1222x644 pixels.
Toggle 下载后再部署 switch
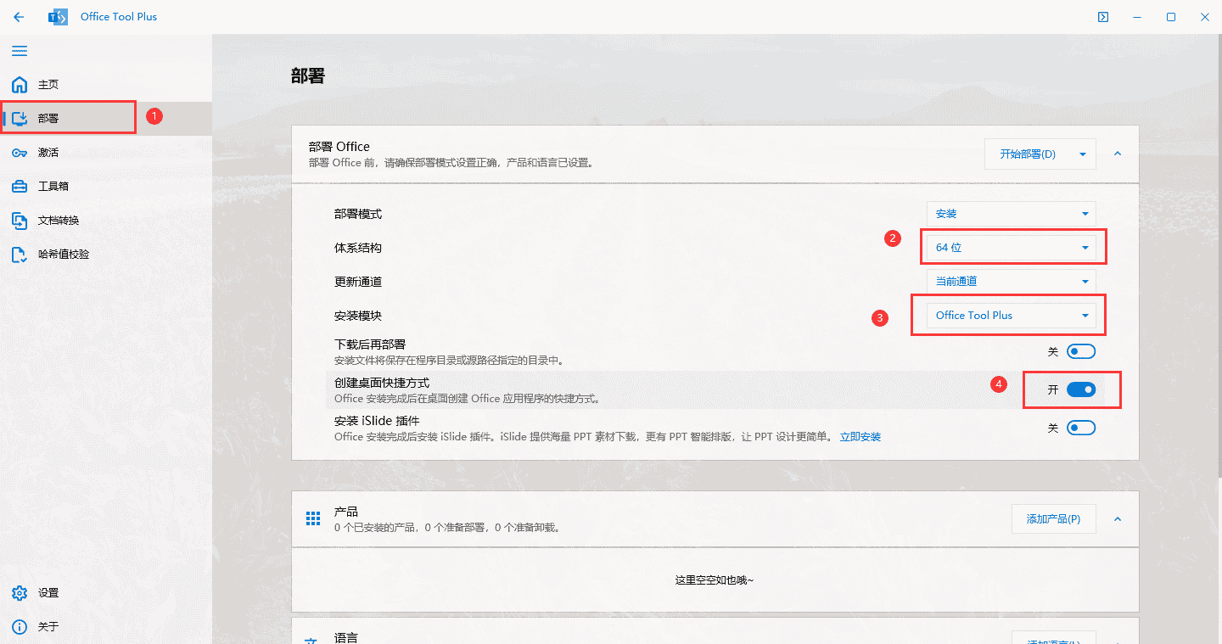1081,351
